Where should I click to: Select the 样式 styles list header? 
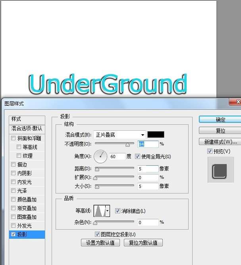27,119
